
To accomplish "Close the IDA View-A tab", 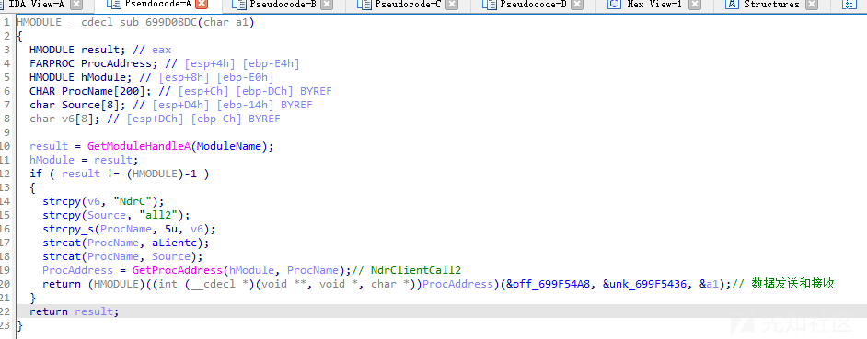I will [77, 5].
